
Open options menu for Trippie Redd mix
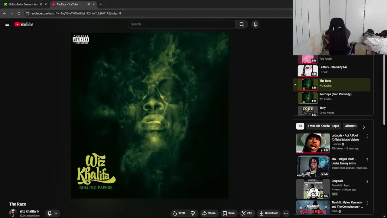pos(367,160)
